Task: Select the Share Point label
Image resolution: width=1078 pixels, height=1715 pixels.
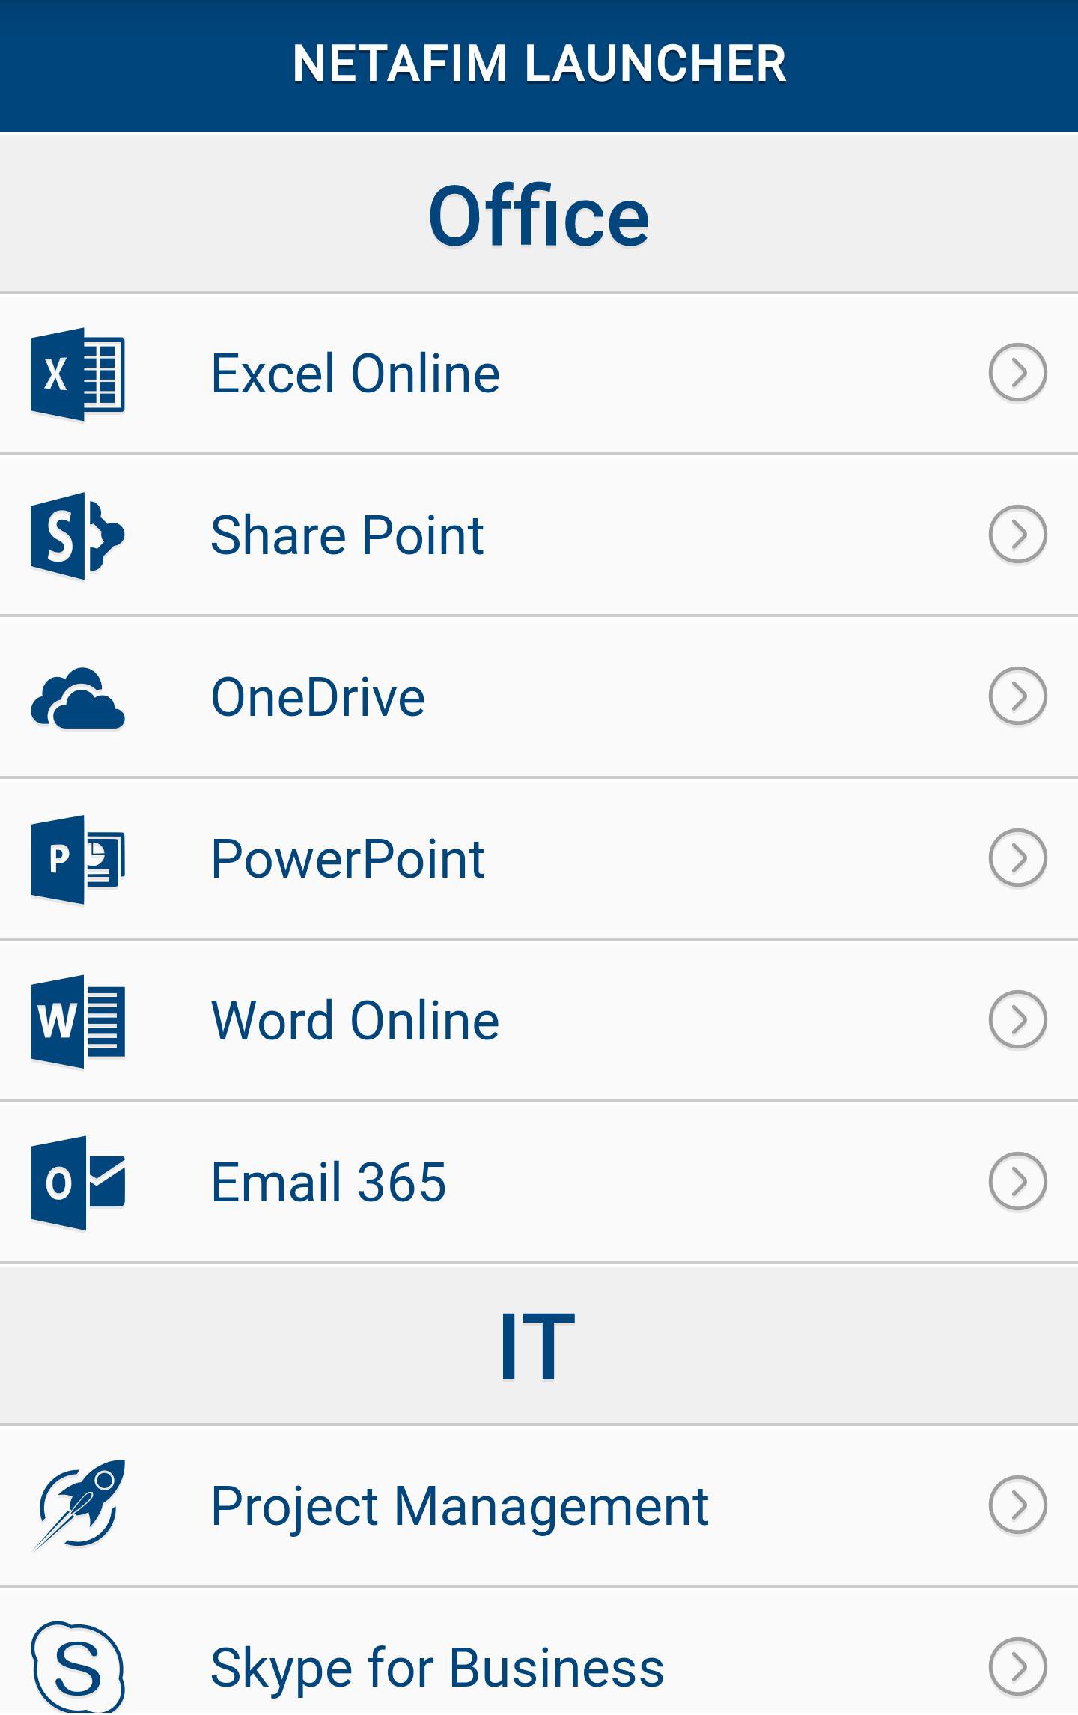Action: click(347, 535)
